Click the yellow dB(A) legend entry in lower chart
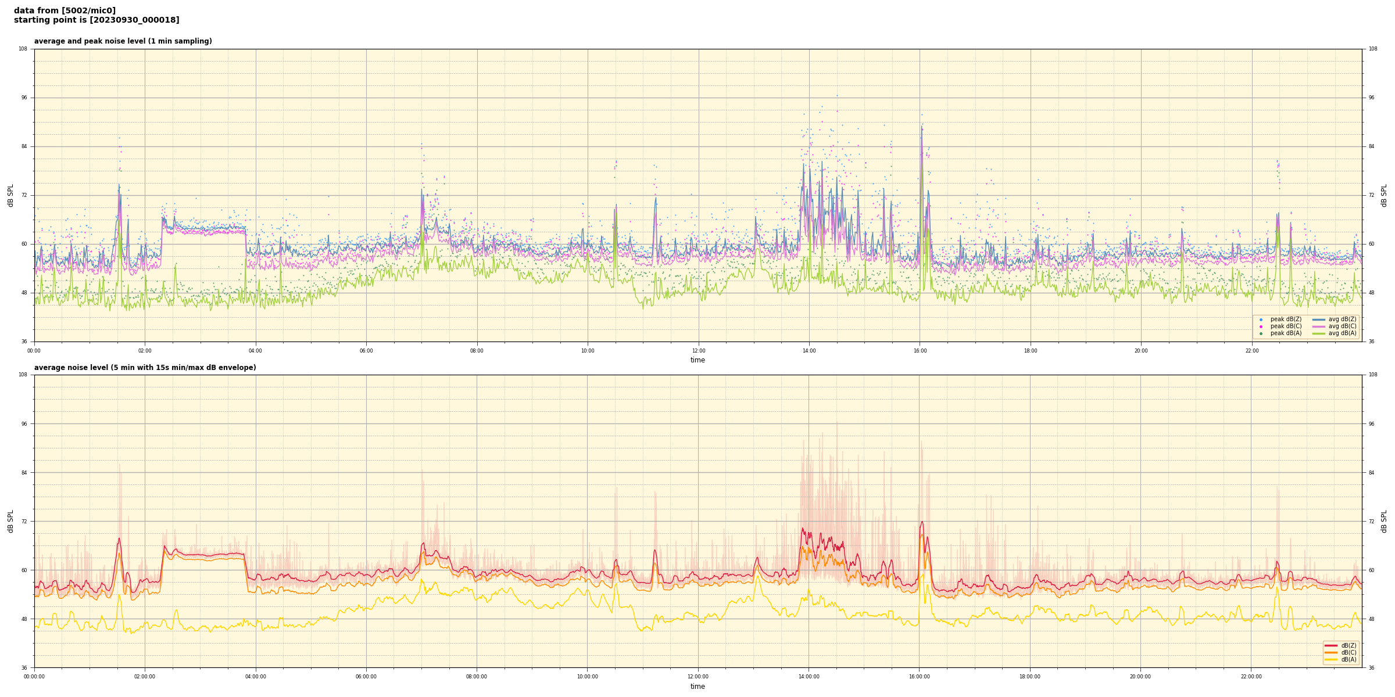Image resolution: width=1395 pixels, height=697 pixels. (x=1331, y=659)
